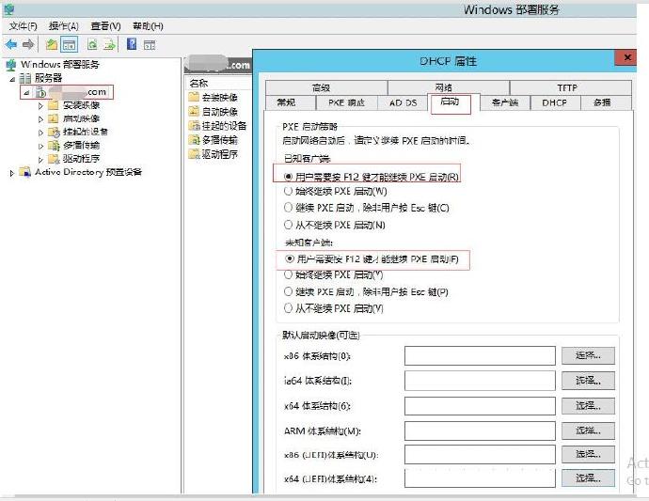649x501 pixels.
Task: Open the 查看(V) menu
Action: 105,26
